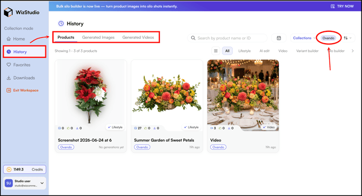Open Favorites in the sidebar
The image size is (362, 196).
[x=18, y=65]
